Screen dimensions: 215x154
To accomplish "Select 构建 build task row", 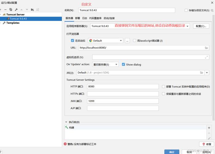I will click(135, 128).
